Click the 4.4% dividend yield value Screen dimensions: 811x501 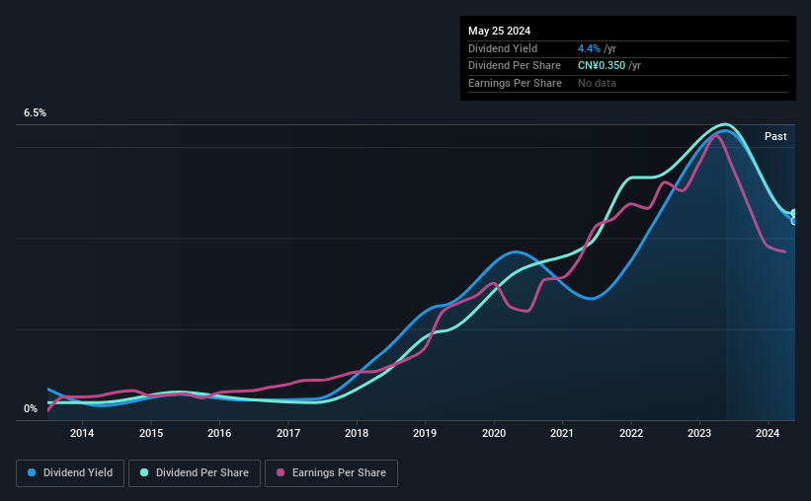click(589, 48)
